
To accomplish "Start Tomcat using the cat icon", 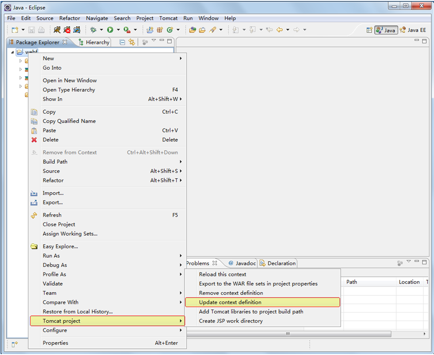I will [57, 30].
